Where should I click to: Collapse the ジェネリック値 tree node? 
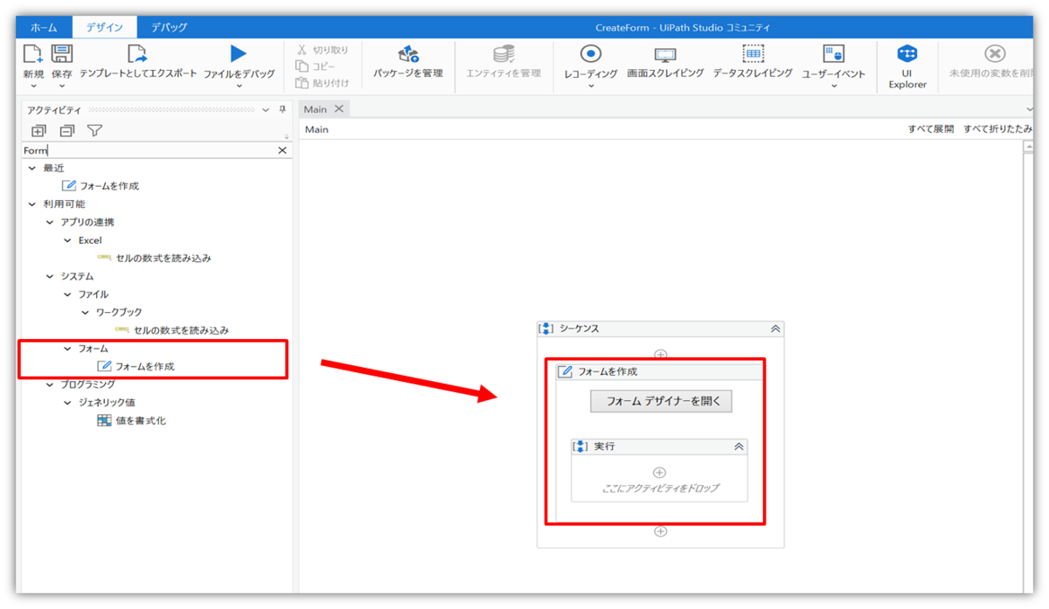coord(67,403)
